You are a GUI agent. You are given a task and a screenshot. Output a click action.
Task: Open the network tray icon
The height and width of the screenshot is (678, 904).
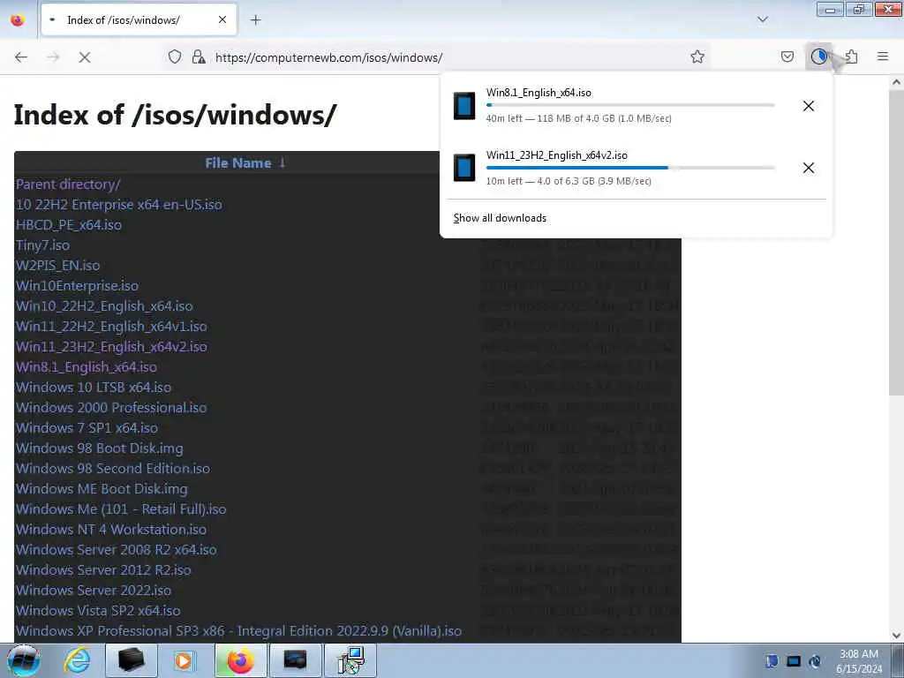(794, 661)
